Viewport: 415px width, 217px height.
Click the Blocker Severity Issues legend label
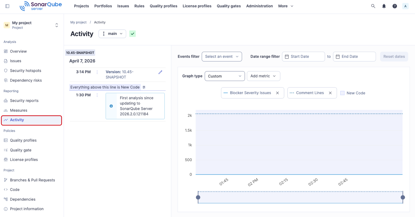[250, 93]
